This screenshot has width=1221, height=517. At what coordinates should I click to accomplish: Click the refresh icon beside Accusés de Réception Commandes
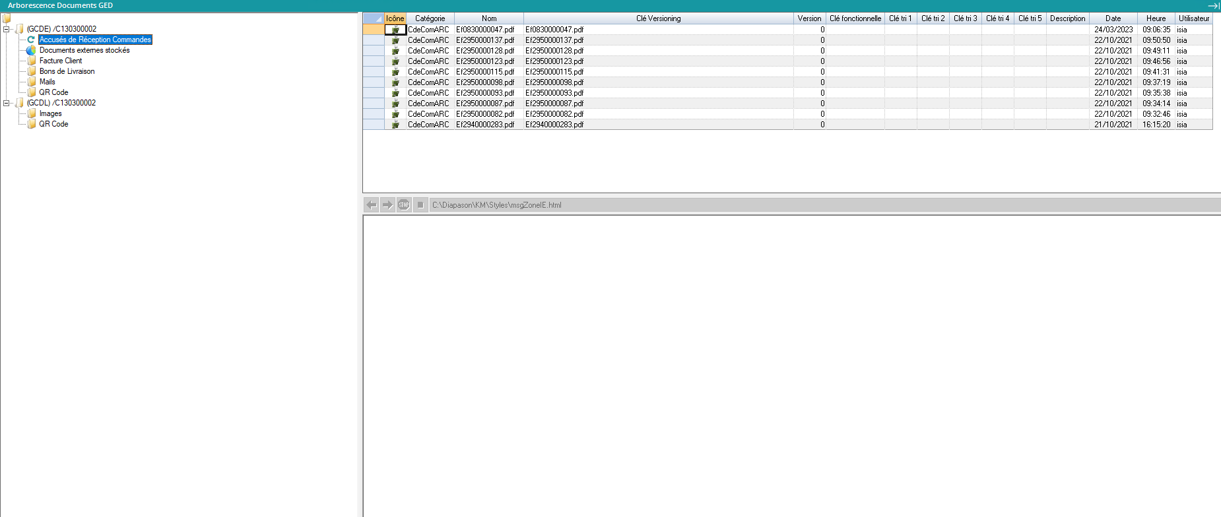tap(31, 40)
